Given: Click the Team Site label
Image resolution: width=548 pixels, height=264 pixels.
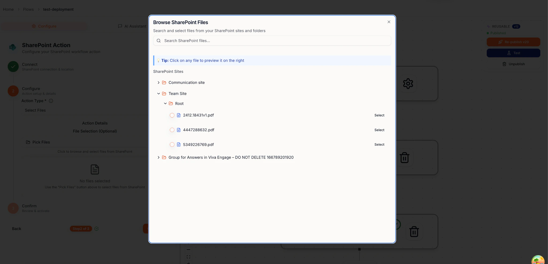Looking at the screenshot, I should [177, 93].
